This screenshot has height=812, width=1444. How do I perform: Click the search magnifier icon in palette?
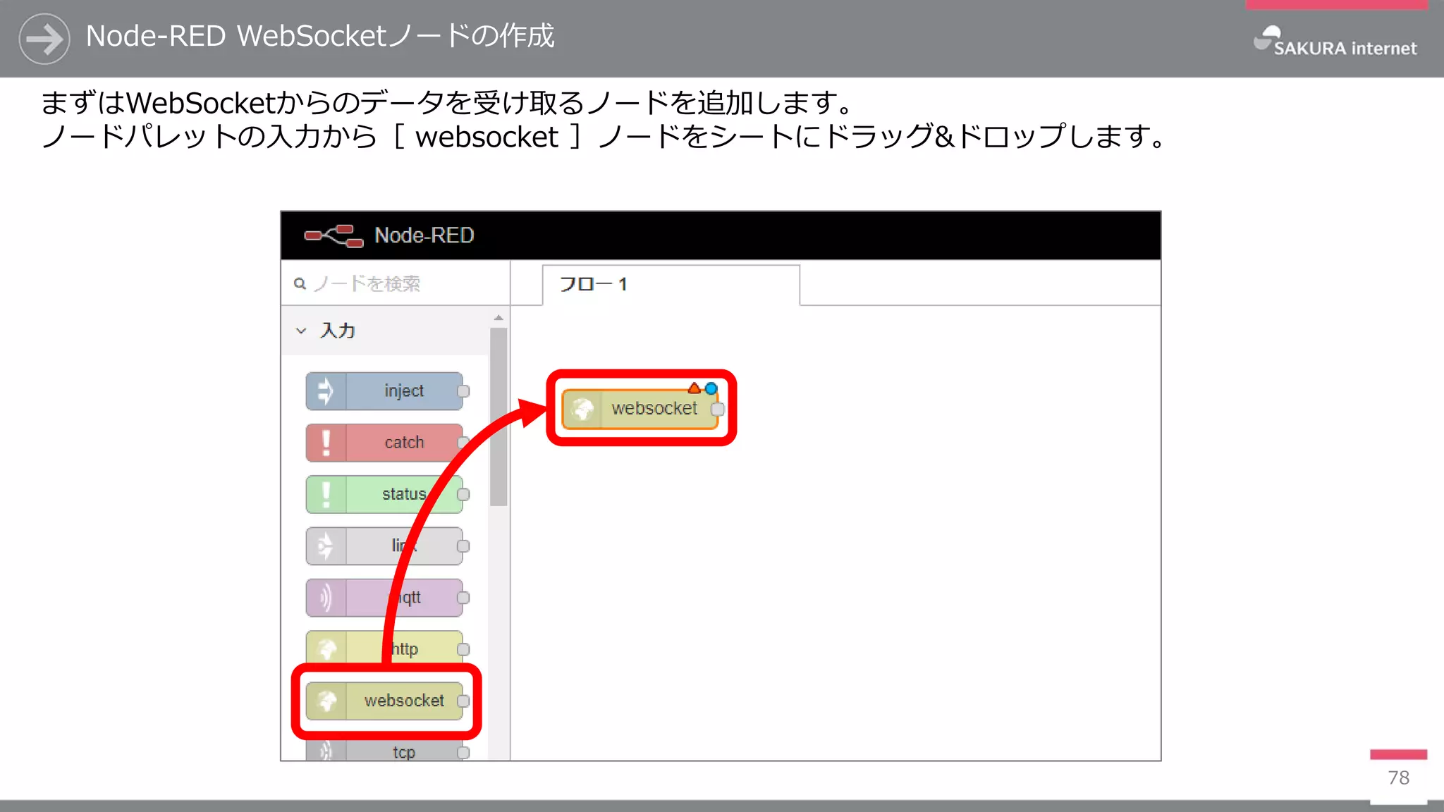coord(300,283)
